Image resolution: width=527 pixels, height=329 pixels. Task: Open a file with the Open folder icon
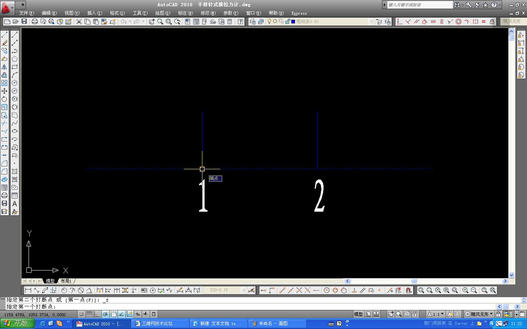pos(15,22)
